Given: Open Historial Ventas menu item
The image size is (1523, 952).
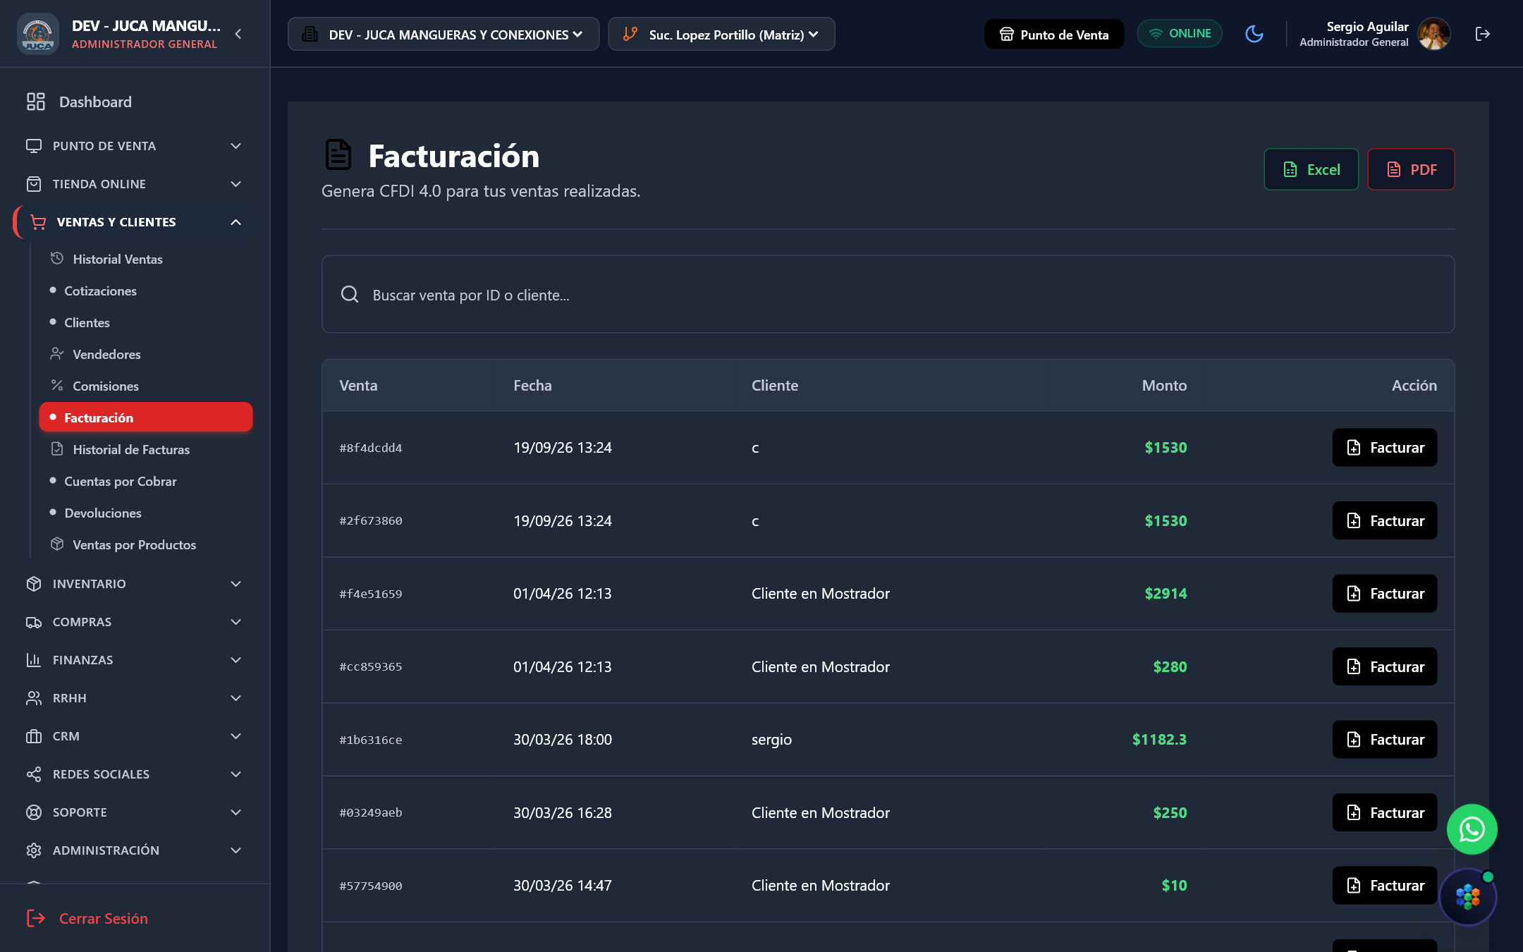Looking at the screenshot, I should coord(145,259).
